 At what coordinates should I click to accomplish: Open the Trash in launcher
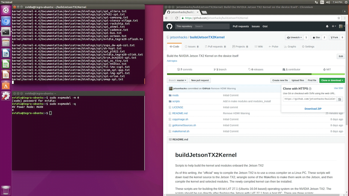coord(6,190)
